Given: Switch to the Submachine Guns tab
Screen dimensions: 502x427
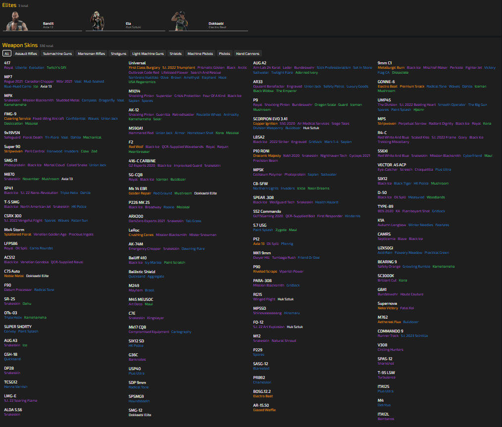Looking at the screenshot, I should (57, 53).
